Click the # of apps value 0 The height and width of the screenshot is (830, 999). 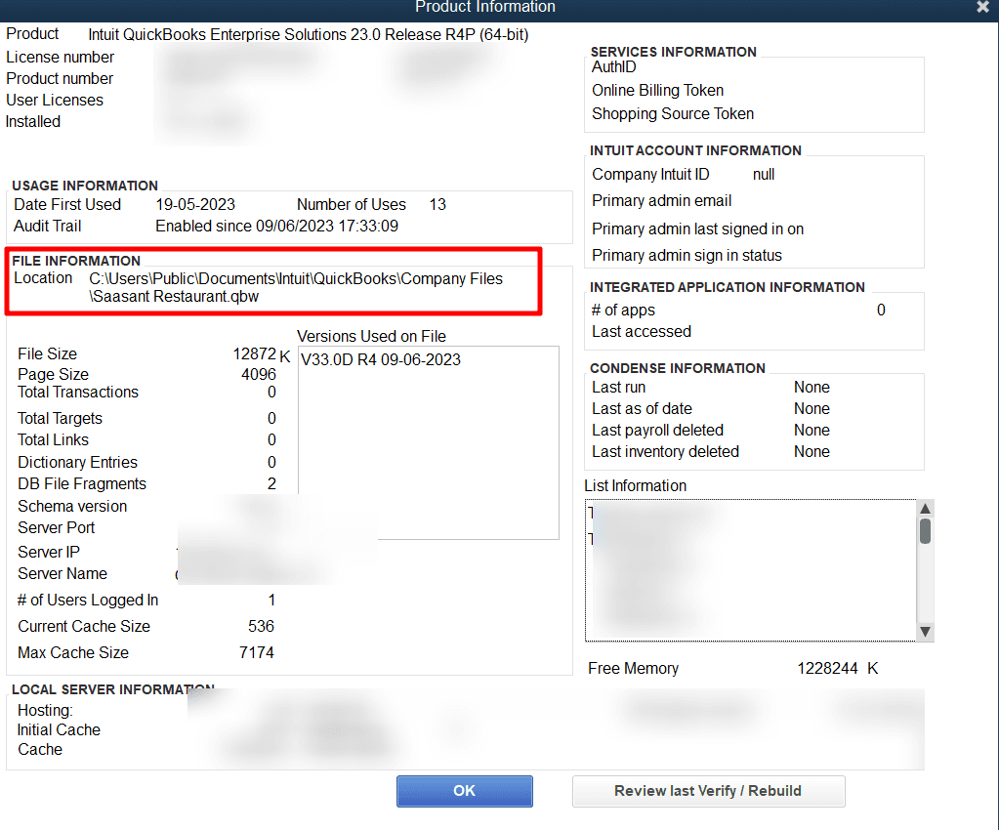(x=881, y=310)
